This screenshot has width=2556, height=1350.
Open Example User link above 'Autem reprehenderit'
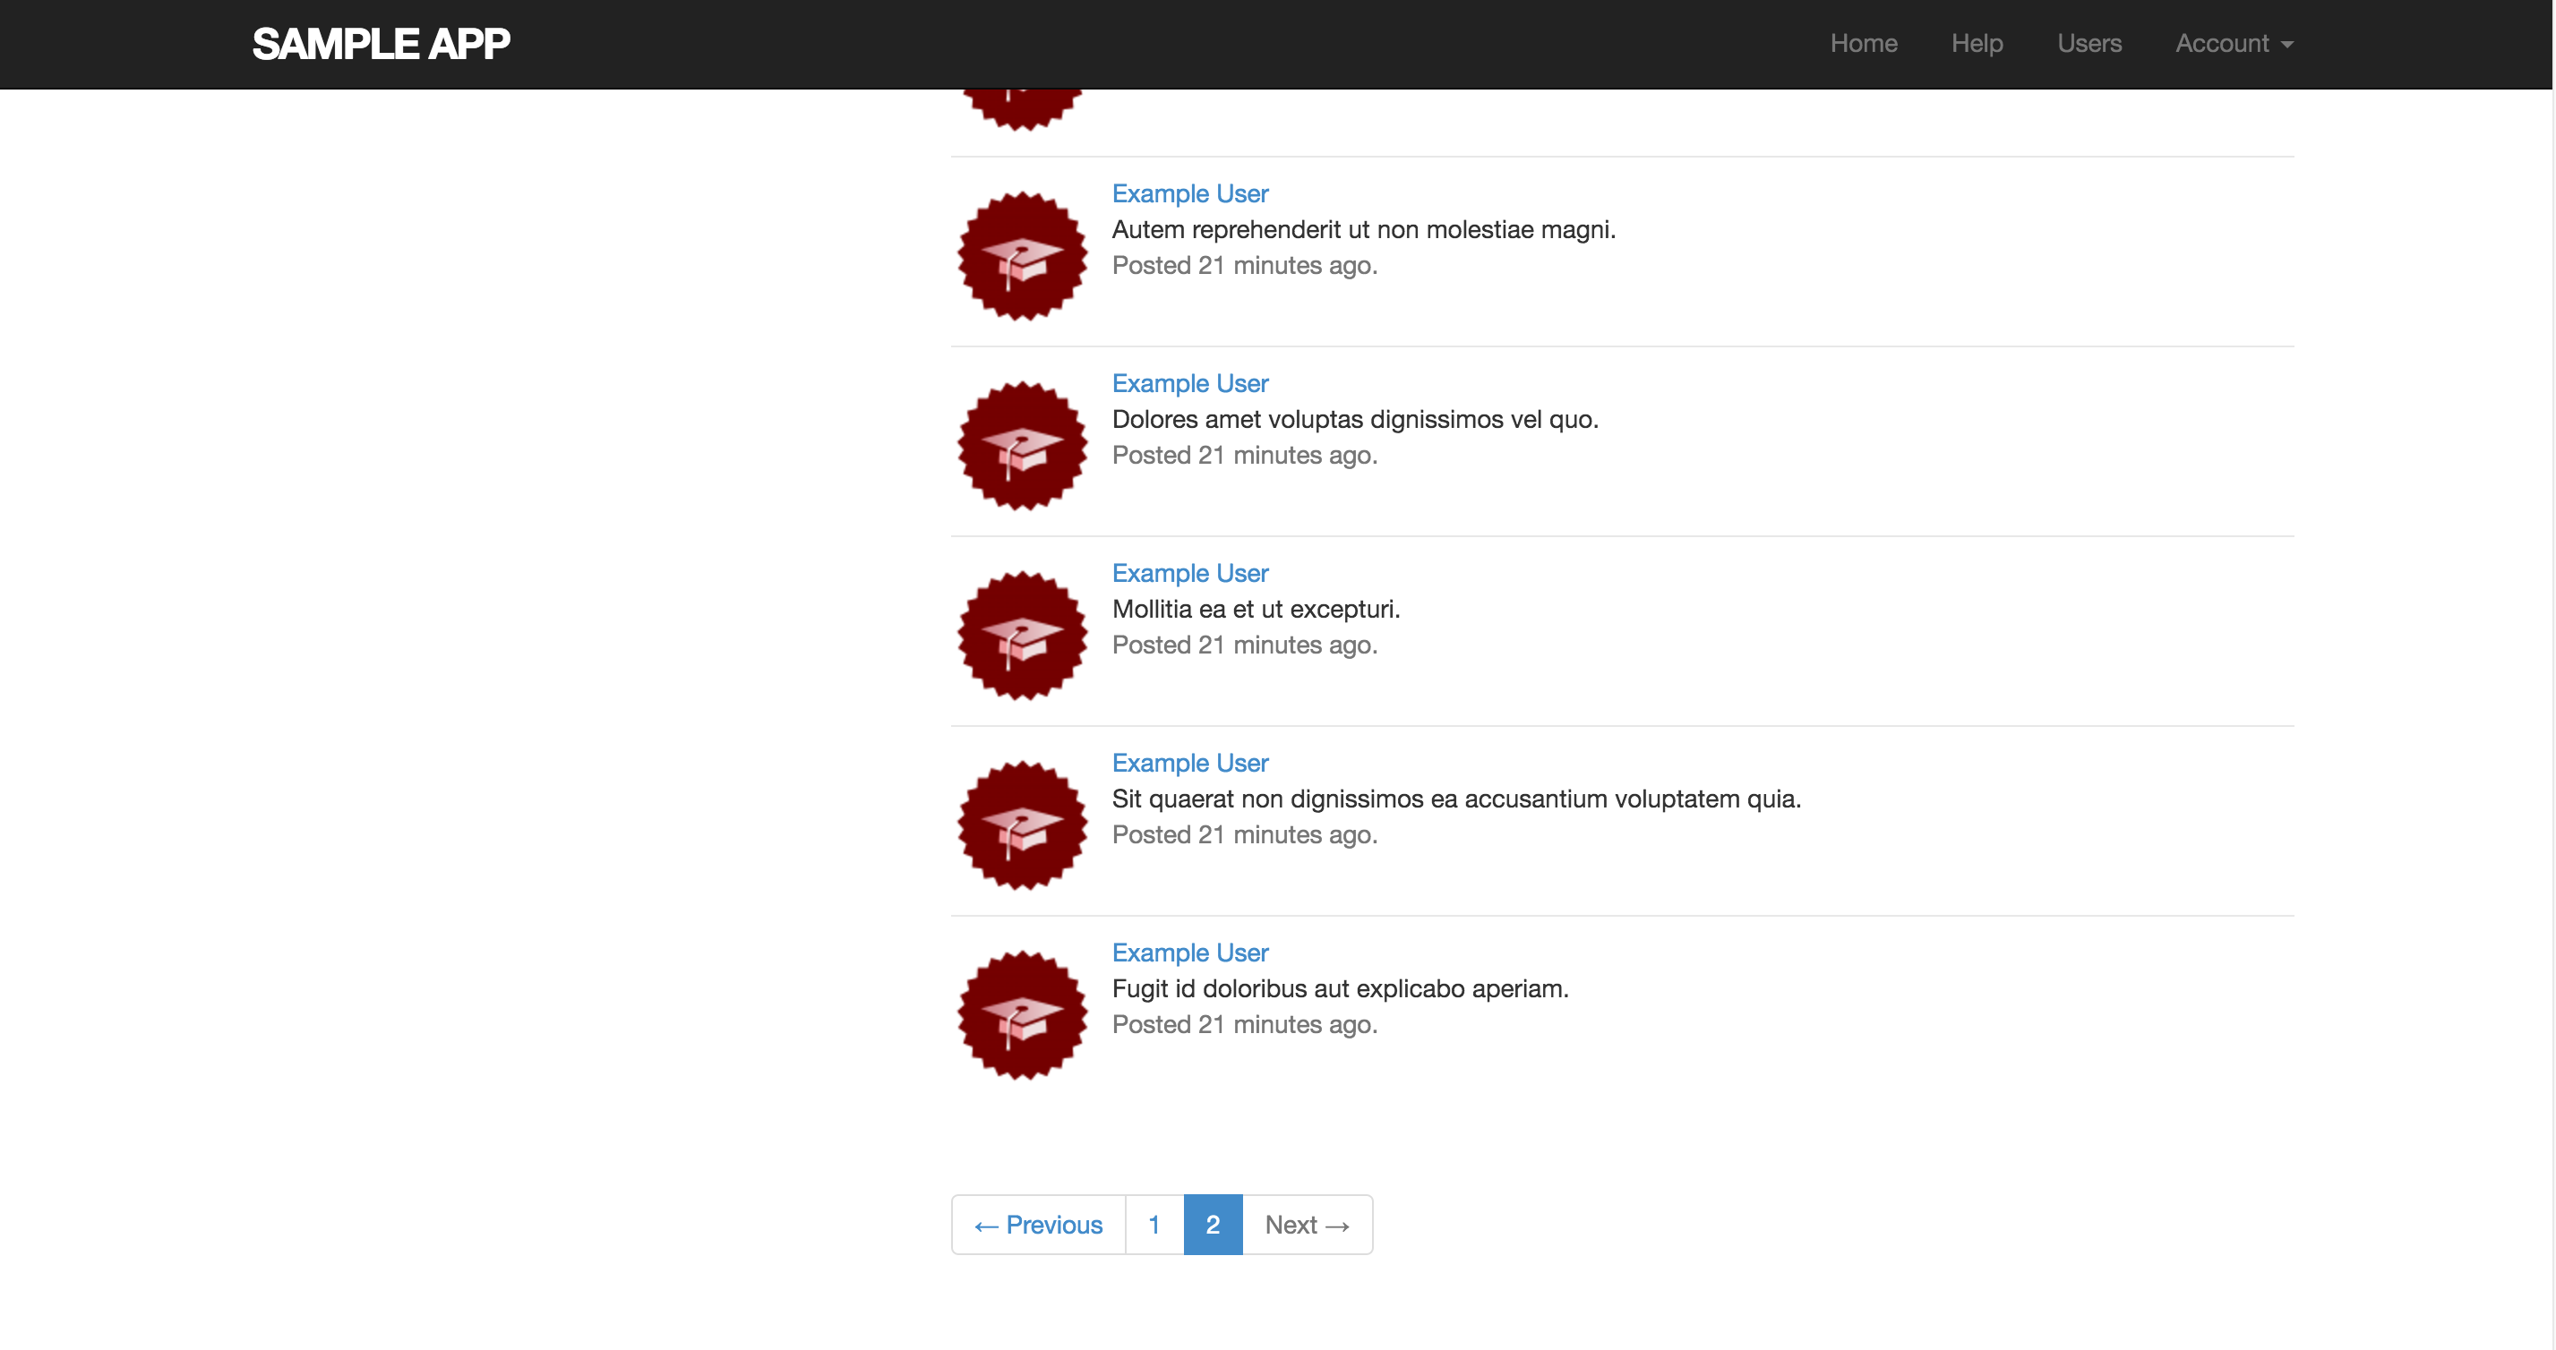(x=1188, y=193)
